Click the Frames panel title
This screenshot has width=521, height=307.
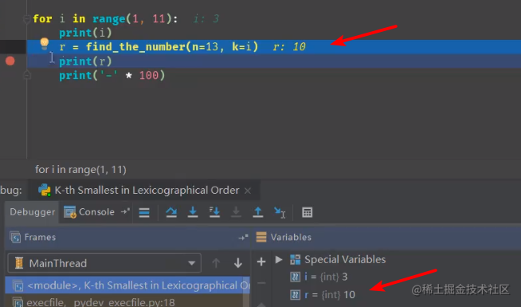pos(40,237)
